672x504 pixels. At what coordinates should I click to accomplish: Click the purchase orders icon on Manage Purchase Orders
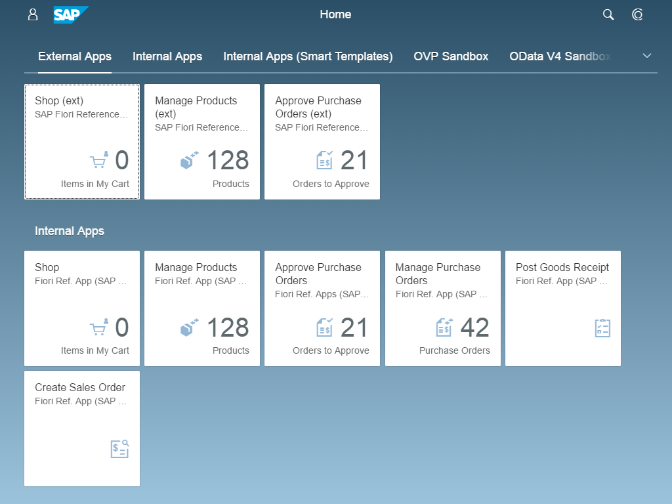[445, 326]
